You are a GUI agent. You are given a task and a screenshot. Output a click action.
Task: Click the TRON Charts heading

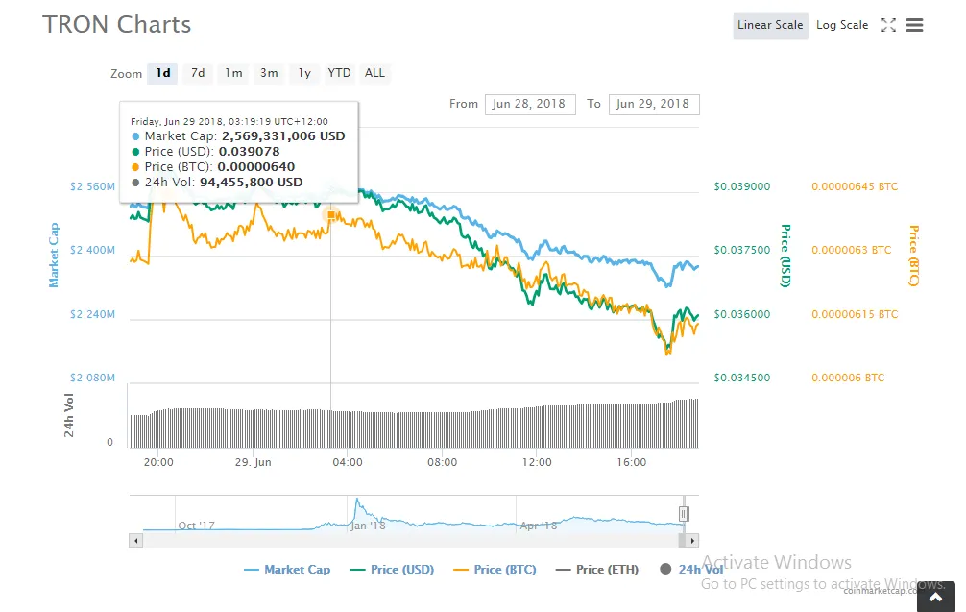click(x=116, y=25)
